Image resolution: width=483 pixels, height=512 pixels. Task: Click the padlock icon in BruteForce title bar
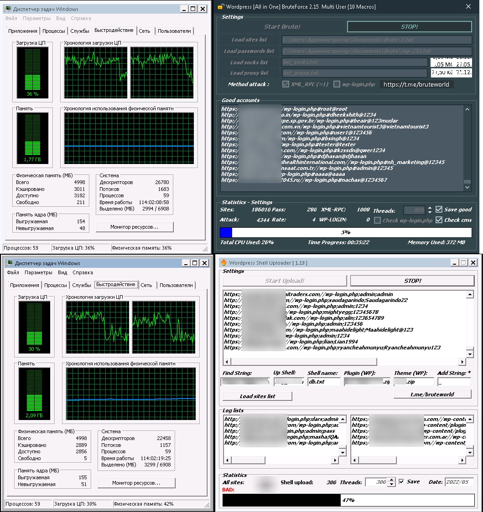pyautogui.click(x=221, y=6)
